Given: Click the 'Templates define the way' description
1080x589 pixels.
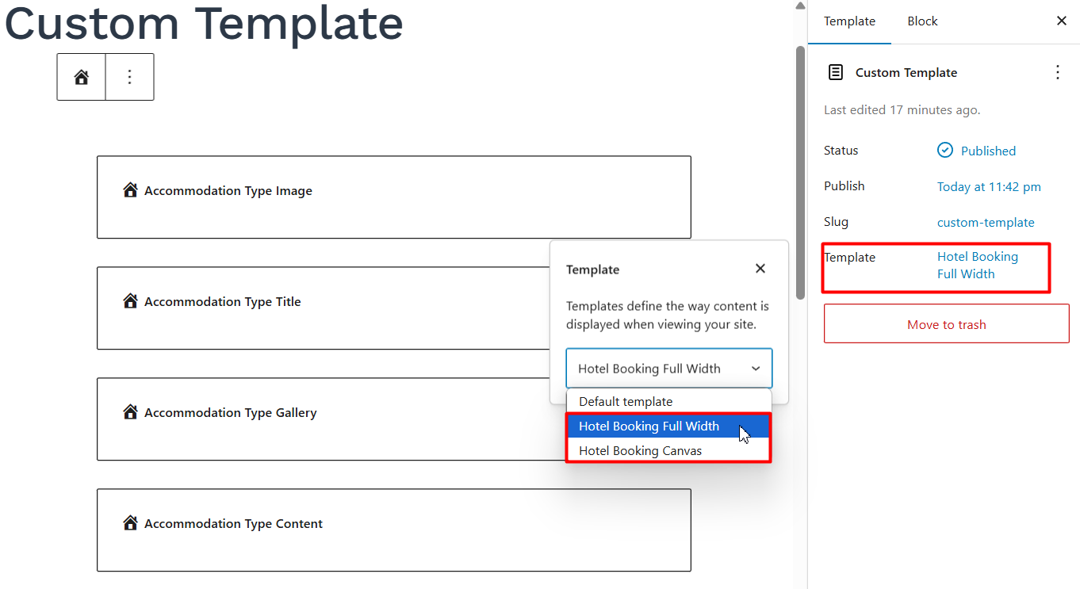Looking at the screenshot, I should pos(668,315).
